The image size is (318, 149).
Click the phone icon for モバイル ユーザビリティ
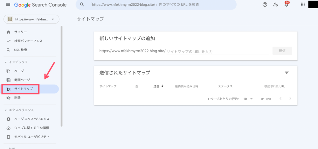(8, 137)
